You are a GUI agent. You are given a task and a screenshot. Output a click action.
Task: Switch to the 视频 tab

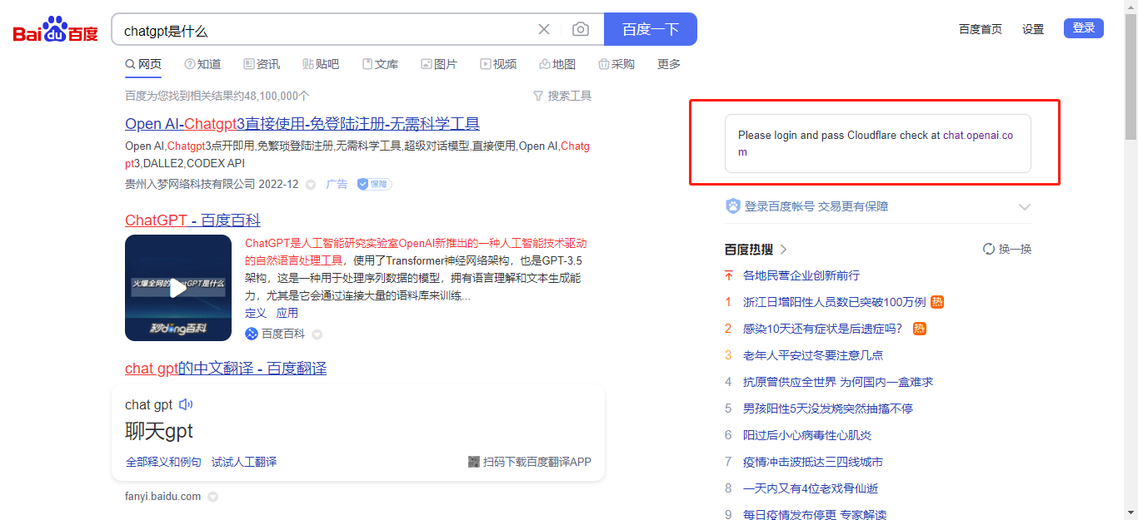498,64
